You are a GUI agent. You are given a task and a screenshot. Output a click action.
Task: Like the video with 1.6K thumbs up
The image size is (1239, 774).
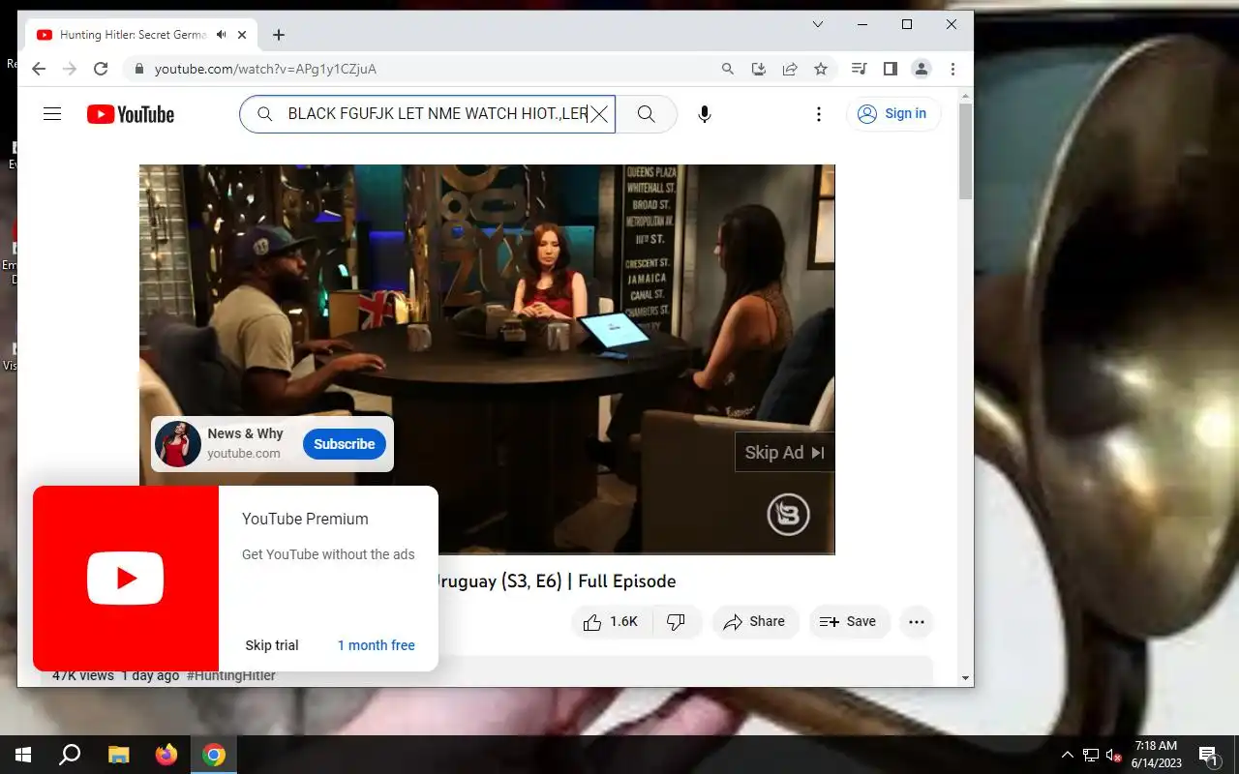(x=612, y=622)
